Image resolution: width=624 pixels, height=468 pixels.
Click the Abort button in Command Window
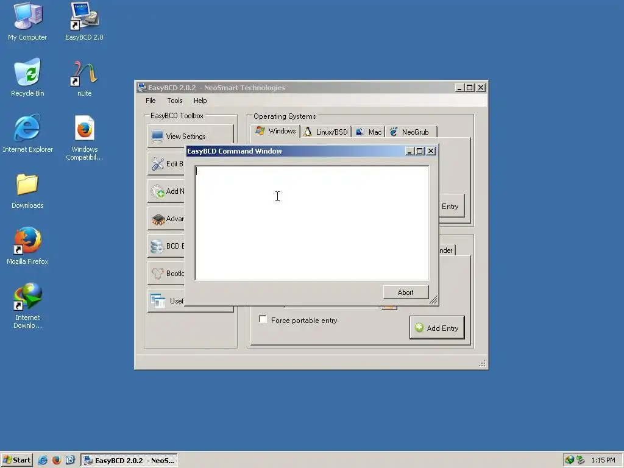[x=406, y=292]
